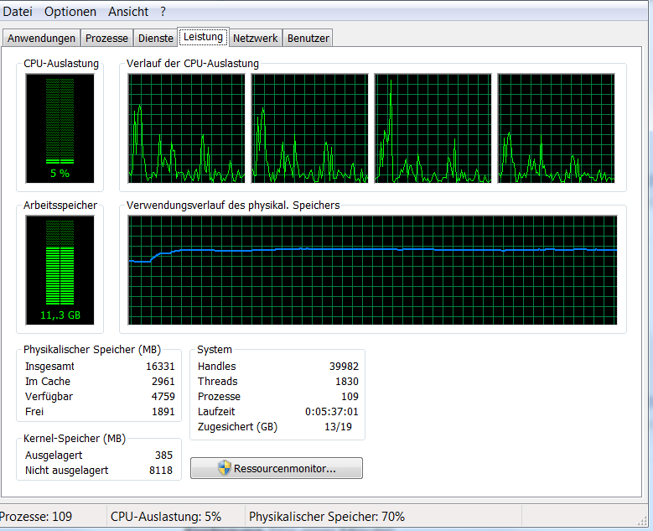The width and height of the screenshot is (653, 531).
Task: Click the Threads value 1830
Action: point(347,382)
